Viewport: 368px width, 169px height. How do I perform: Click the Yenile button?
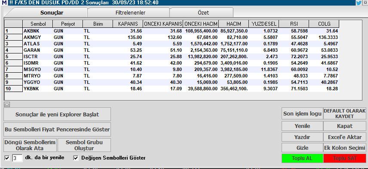302,126
